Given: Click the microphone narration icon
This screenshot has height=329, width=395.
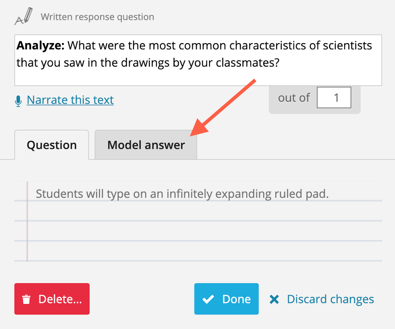Looking at the screenshot, I should coord(18,101).
